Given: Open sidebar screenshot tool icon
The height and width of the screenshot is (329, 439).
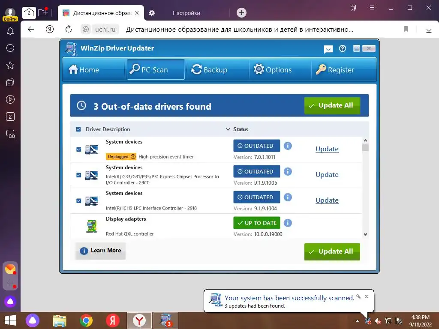Looking at the screenshot, I should point(10,134).
